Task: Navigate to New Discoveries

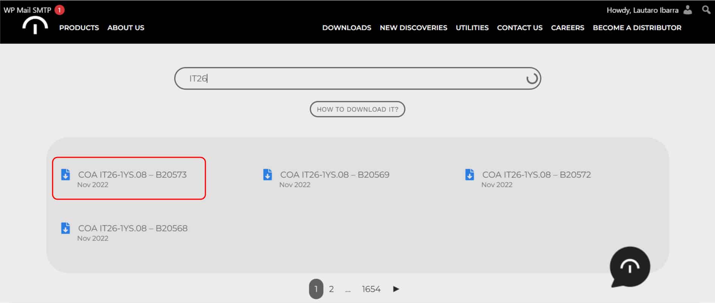Action: pyautogui.click(x=413, y=28)
